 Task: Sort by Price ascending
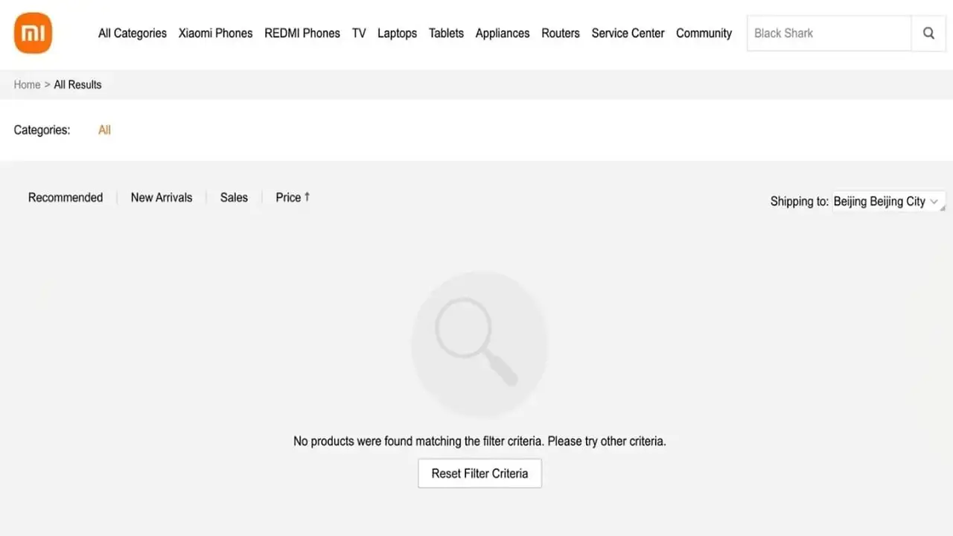(293, 197)
